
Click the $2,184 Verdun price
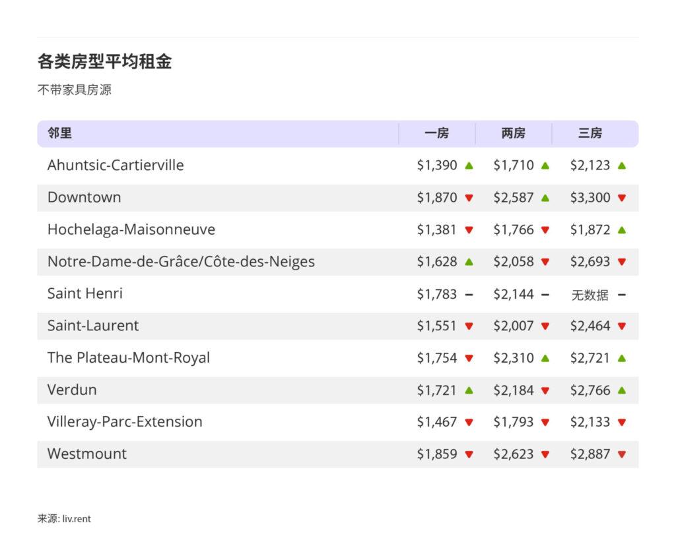tap(514, 390)
